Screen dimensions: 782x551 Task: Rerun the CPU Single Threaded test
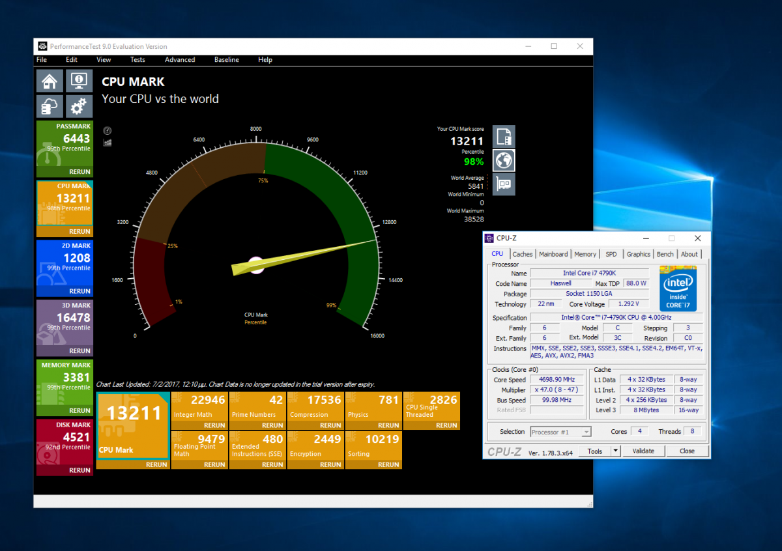tap(446, 425)
